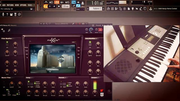
Task: Toggle blend recording overdub icon
Action: click(62, 2)
